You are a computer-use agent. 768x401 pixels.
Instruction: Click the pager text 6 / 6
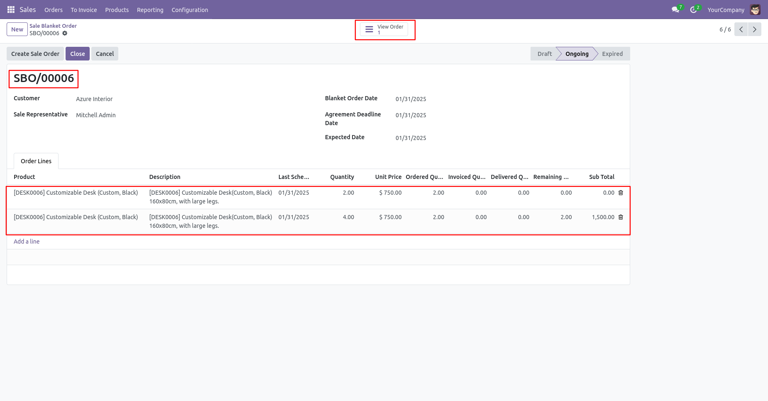click(725, 29)
